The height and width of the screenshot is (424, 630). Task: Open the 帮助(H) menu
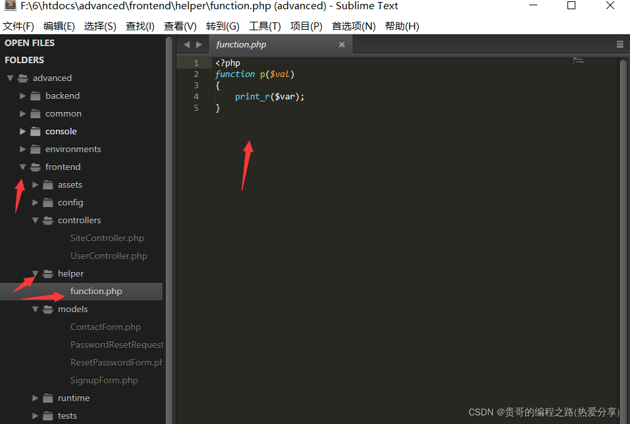(402, 26)
